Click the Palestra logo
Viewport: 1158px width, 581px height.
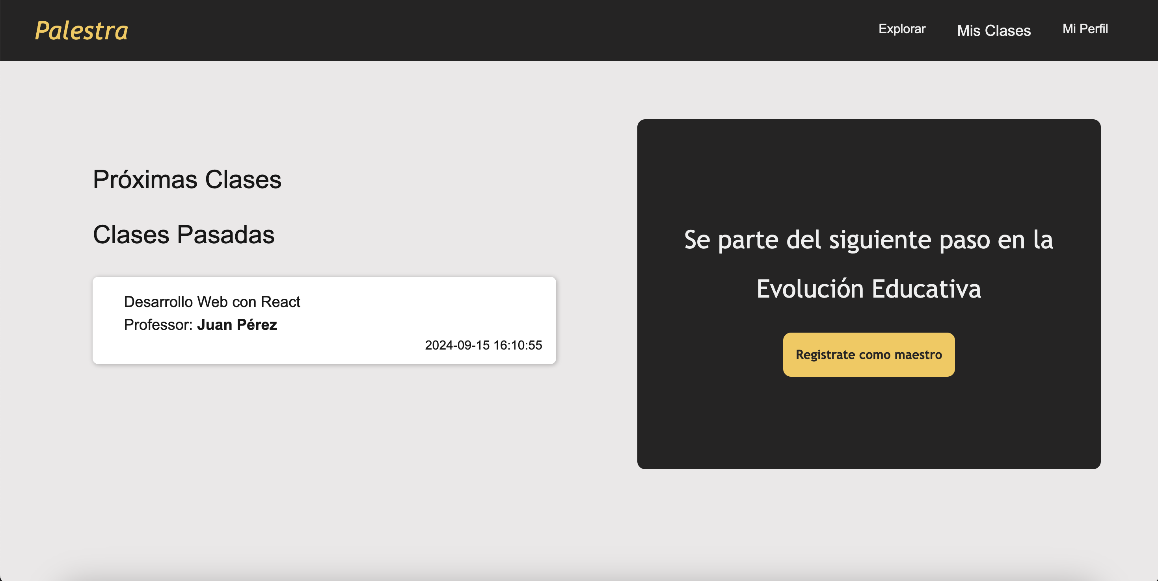[x=81, y=31]
